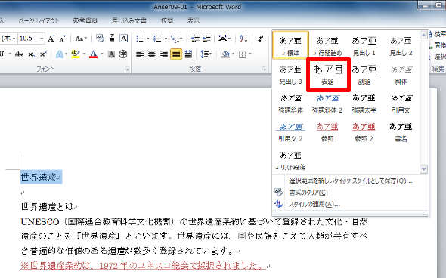Open the ページ レイアウト ribbon tab
This screenshot has width=446, height=278.
(39, 20)
